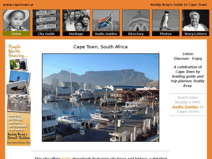
Task: Open the www.GreatGuides.Org banner link
Action: pyautogui.click(x=19, y=143)
